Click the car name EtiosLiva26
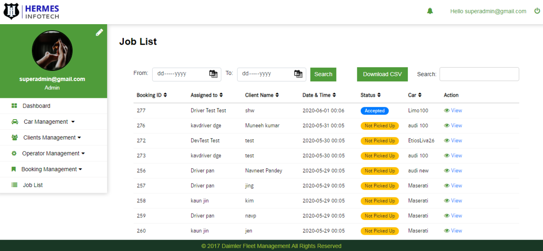Viewport: 543px width, 251px height. tap(421, 141)
